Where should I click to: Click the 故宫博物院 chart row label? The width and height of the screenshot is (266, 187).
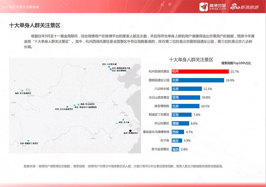[x=159, y=106]
